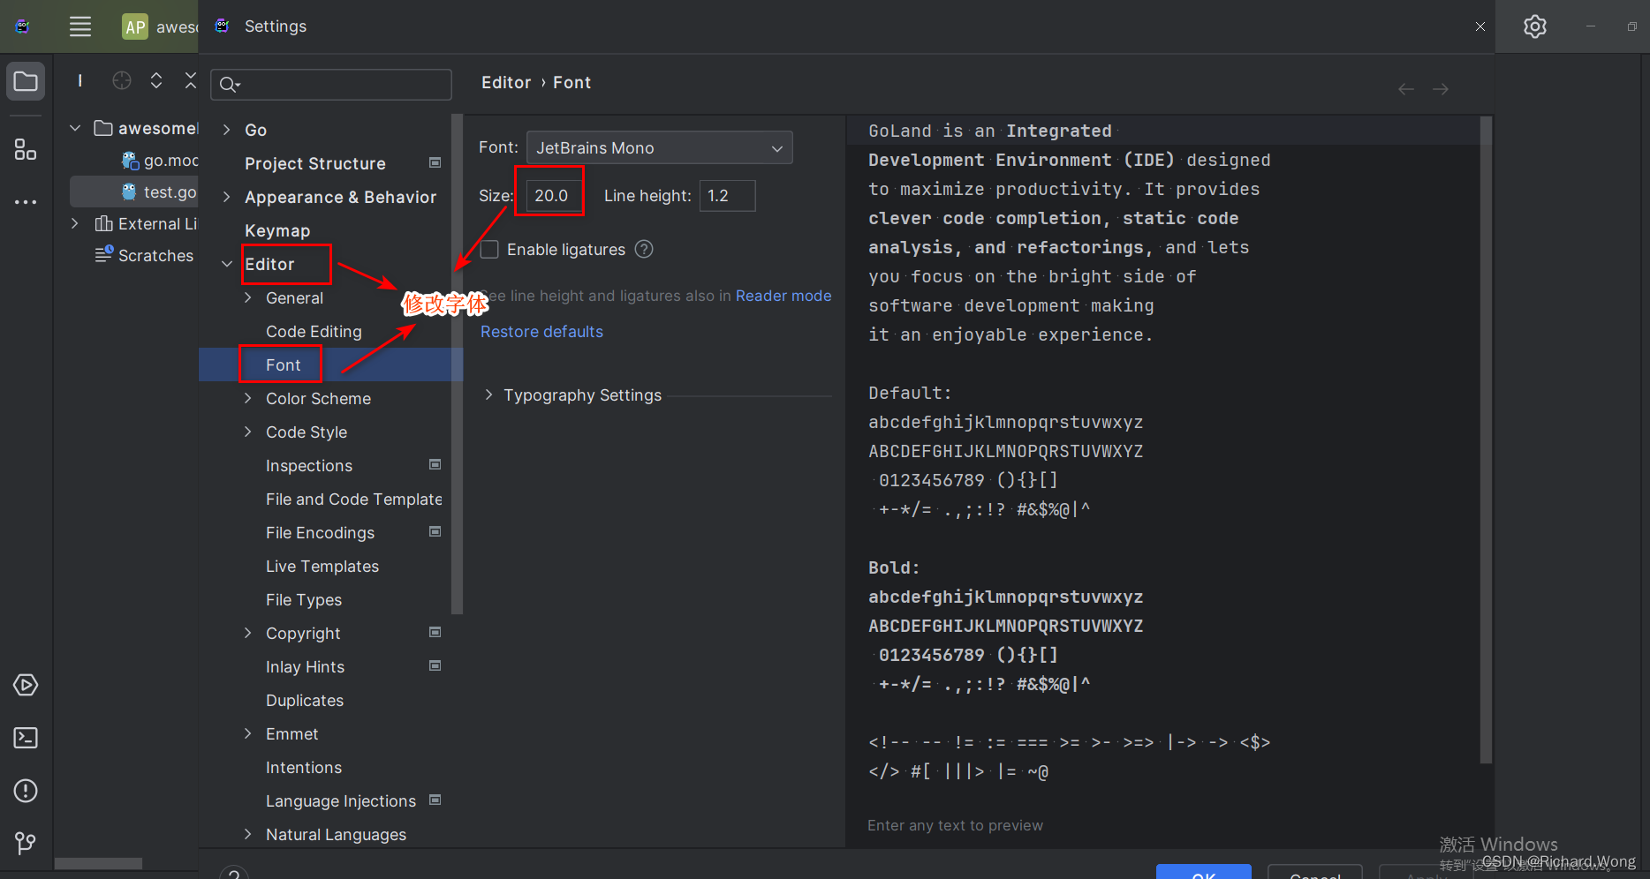Image resolution: width=1650 pixels, height=879 pixels.
Task: Collapse the Editor settings node
Action: (227, 264)
